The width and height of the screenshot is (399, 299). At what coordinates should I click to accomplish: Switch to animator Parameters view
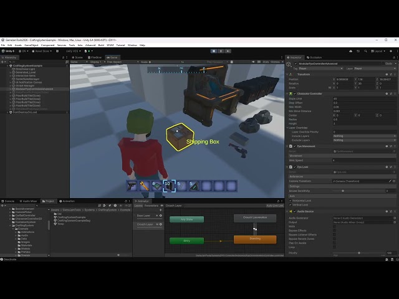coord(151,206)
